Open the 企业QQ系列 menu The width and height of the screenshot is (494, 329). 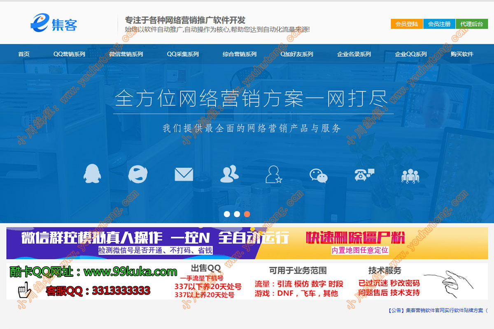click(x=411, y=54)
